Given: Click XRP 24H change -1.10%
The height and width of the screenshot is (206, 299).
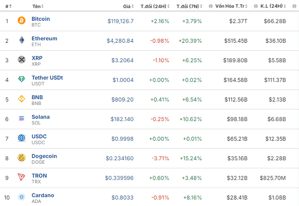Looking at the screenshot, I should click(161, 60).
